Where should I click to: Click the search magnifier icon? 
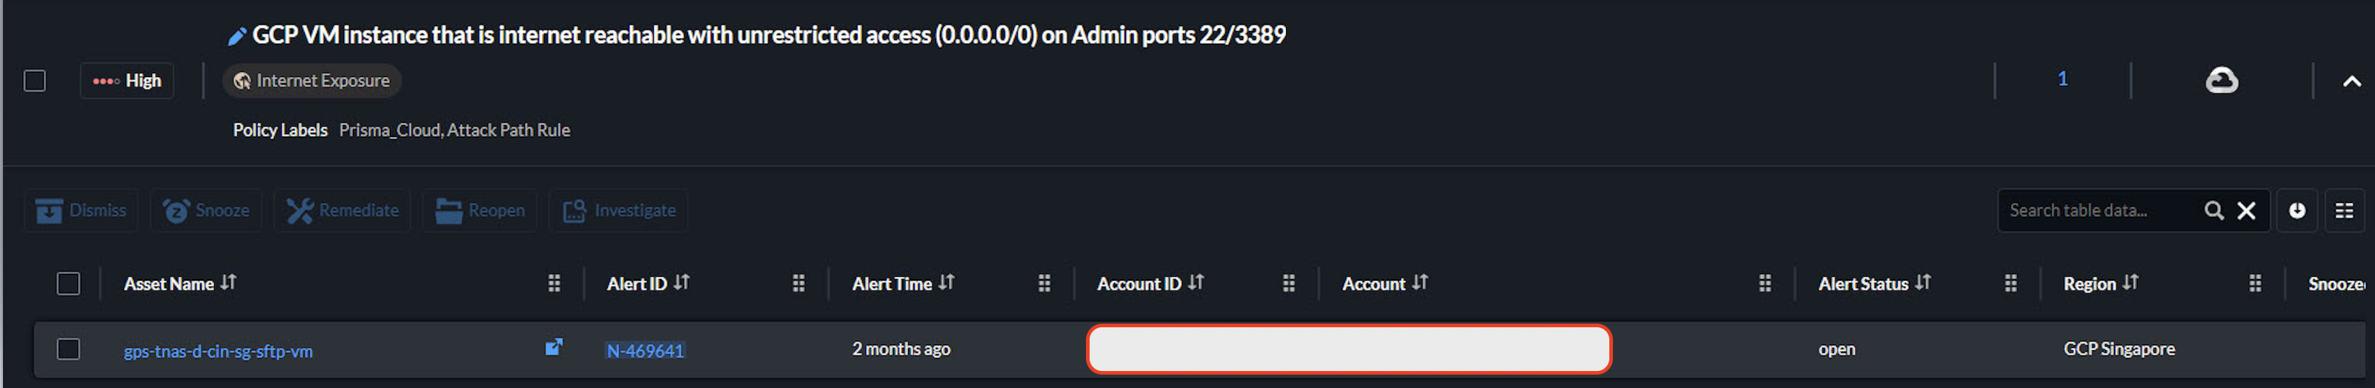[x=2213, y=211]
